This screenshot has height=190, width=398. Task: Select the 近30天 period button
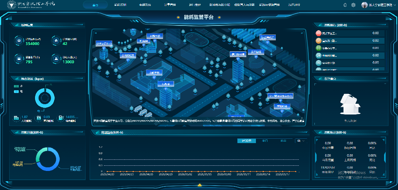246,141
